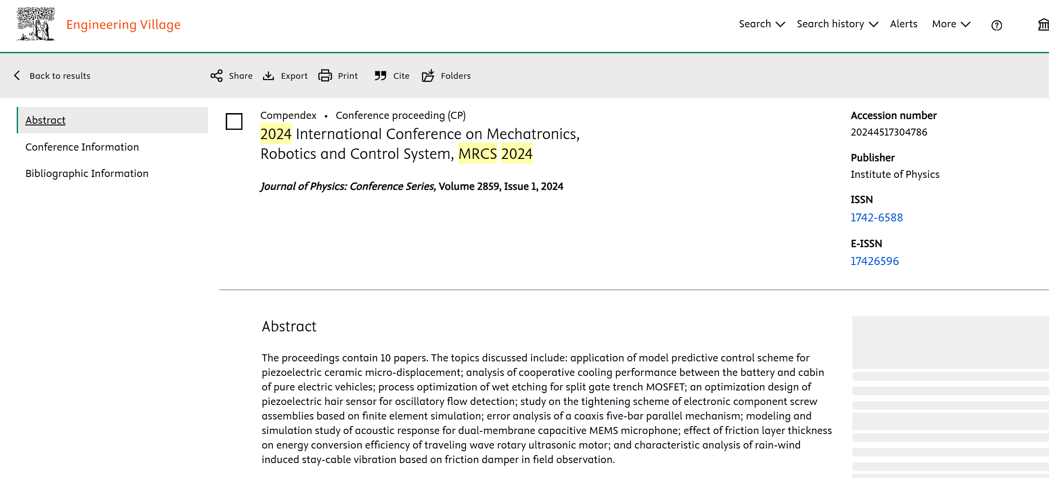The image size is (1049, 478).
Task: Expand the Search history dropdown chevron
Action: tap(873, 24)
